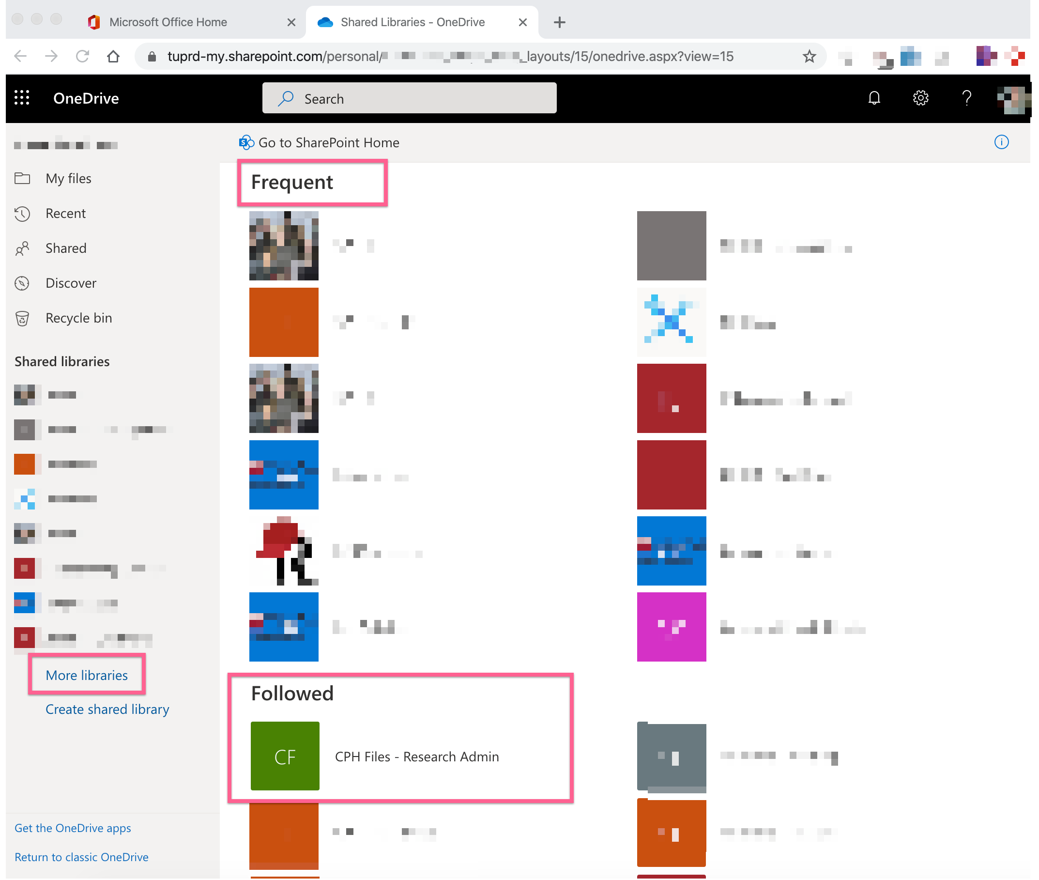Open Discover in sidebar
This screenshot has height=880, width=1039.
click(x=71, y=283)
